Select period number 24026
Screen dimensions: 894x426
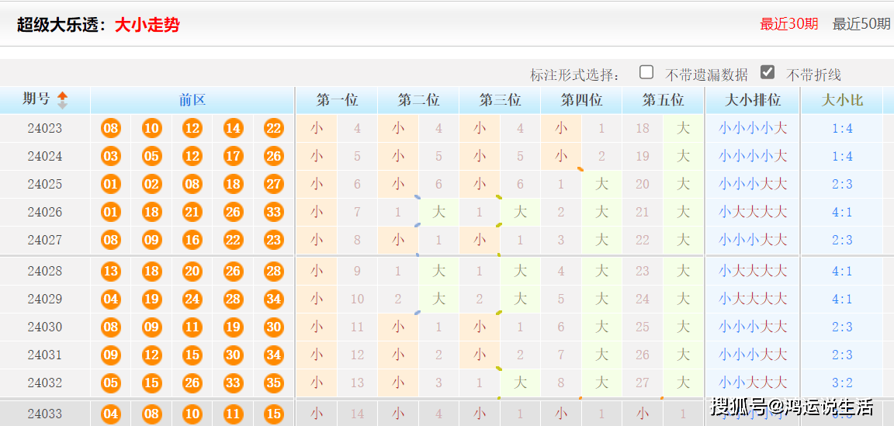(44, 212)
